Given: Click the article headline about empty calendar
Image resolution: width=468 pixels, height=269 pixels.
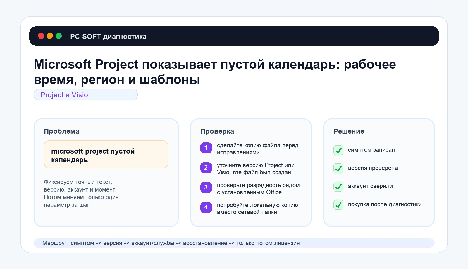Looking at the screenshot, I should pos(215,72).
